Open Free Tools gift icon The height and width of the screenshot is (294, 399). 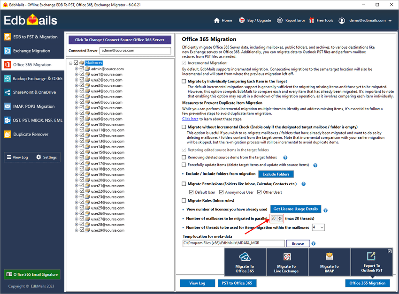(x=312, y=20)
